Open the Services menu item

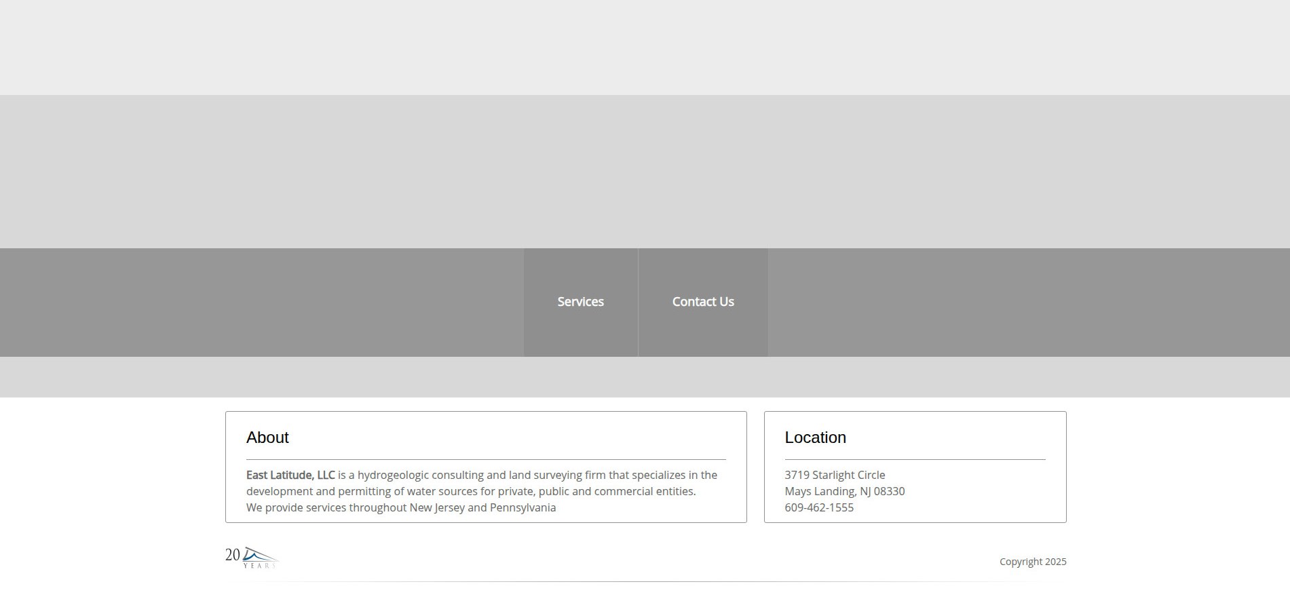[x=580, y=302]
